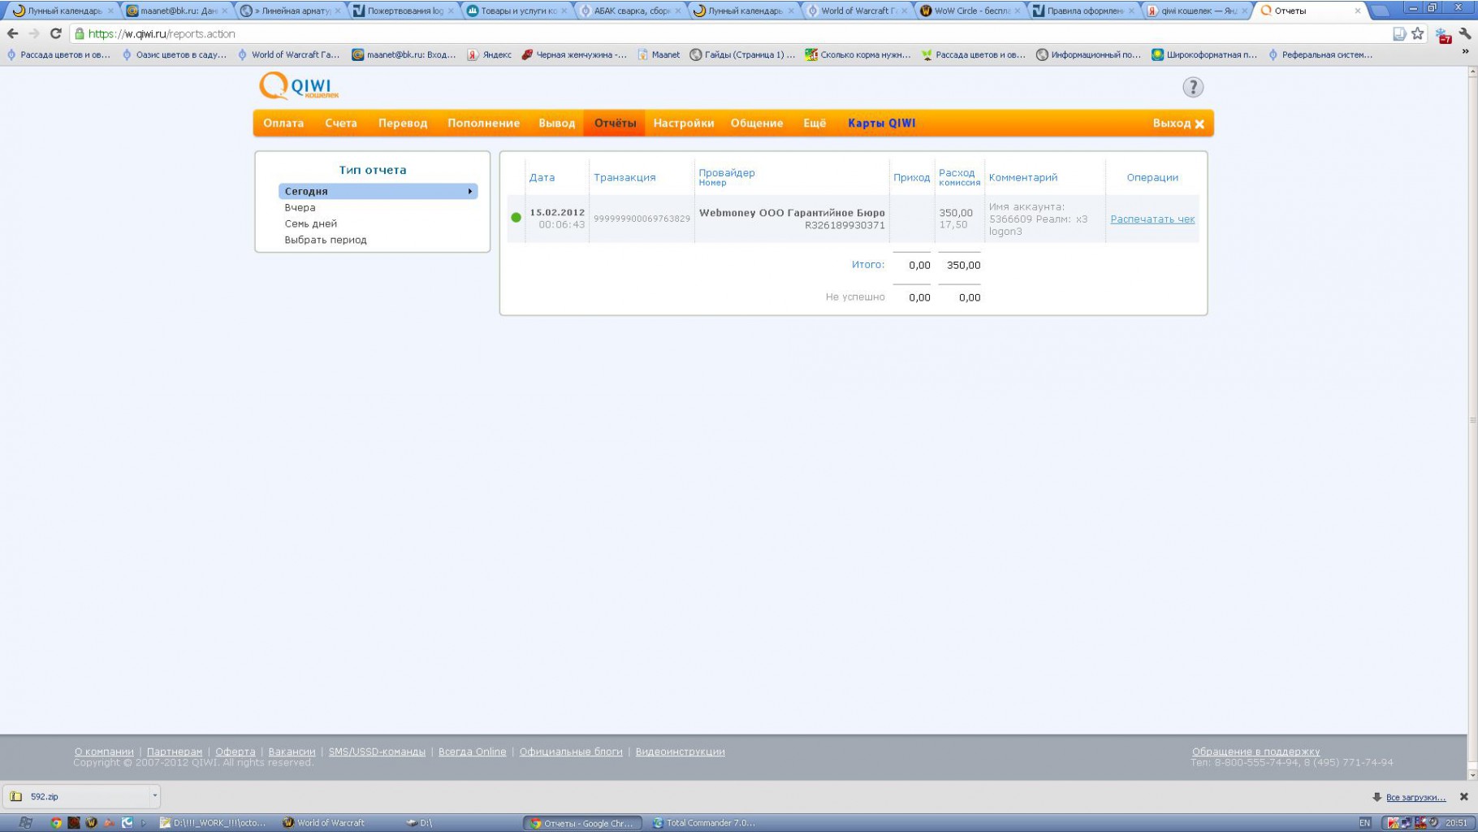Open a new tab with the new tab button
This screenshot has height=832, width=1478.
click(1379, 11)
